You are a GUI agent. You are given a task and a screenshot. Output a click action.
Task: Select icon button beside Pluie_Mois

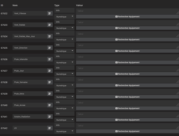coord(50,94)
